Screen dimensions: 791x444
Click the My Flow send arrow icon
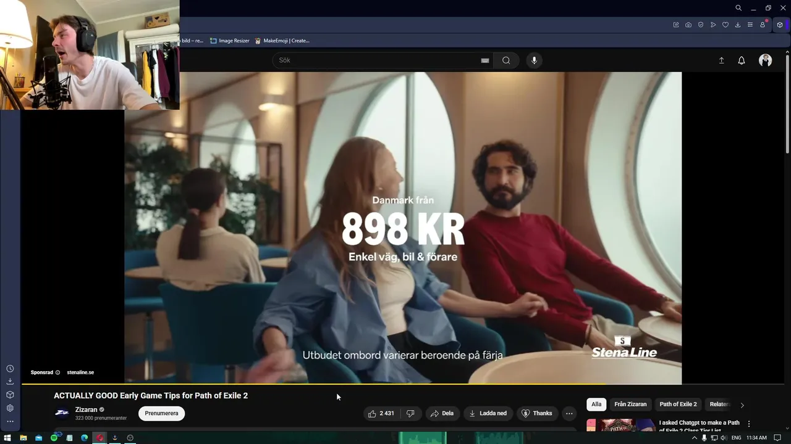click(713, 25)
